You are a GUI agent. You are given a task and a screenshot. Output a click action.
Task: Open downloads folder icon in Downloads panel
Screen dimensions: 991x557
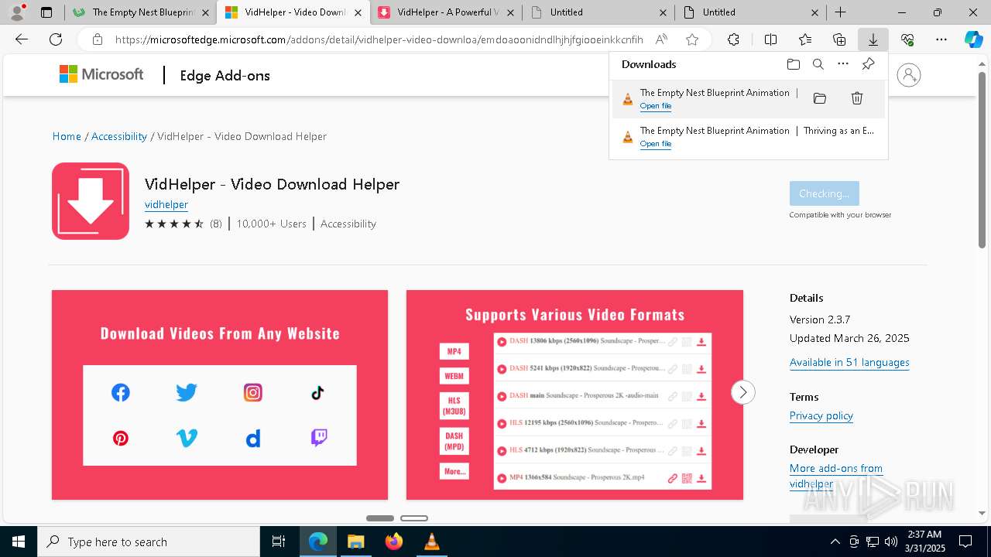point(793,64)
